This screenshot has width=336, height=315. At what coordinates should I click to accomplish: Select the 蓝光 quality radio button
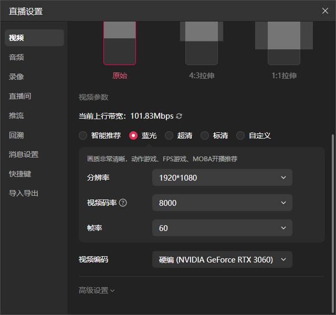[133, 135]
